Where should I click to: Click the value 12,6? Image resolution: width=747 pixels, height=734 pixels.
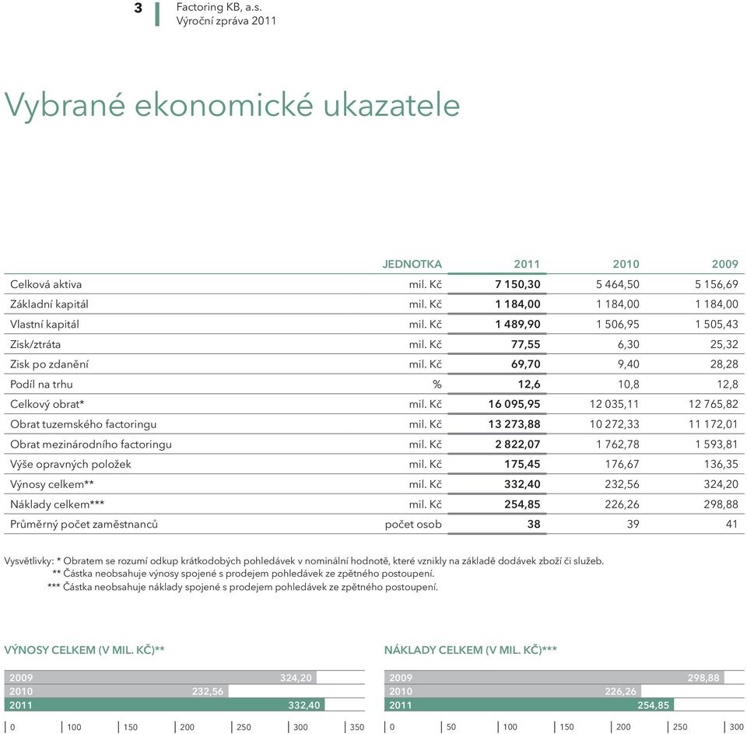529,385
